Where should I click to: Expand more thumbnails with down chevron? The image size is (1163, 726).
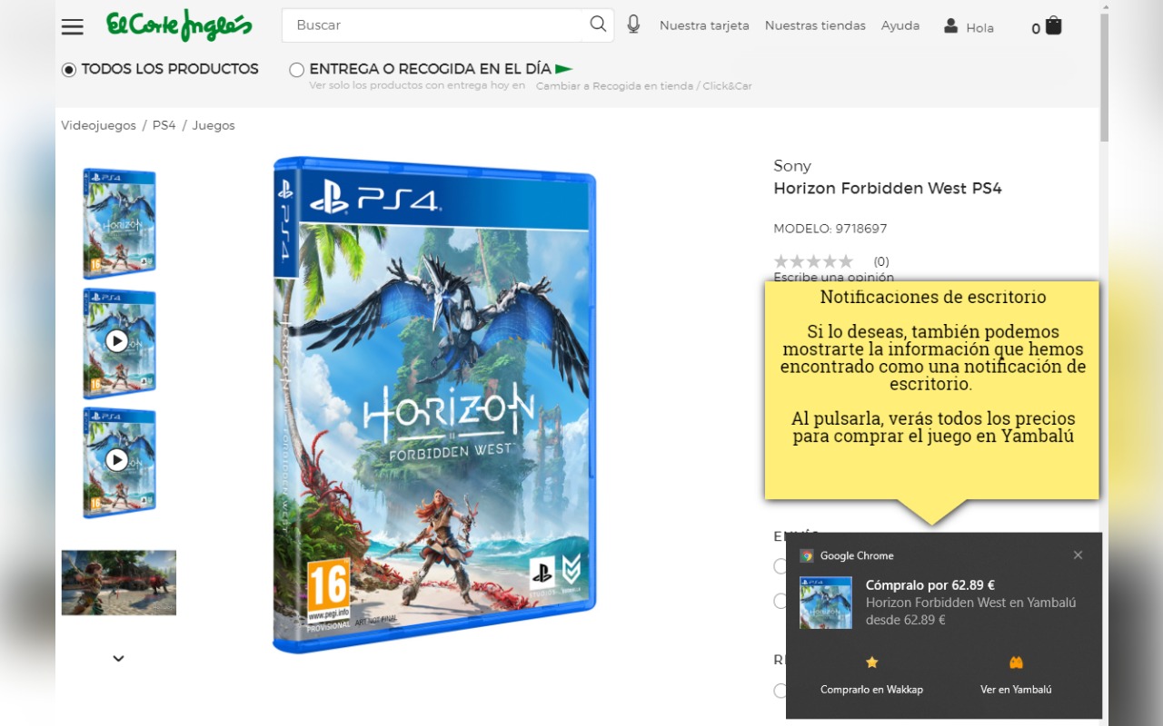(x=118, y=658)
